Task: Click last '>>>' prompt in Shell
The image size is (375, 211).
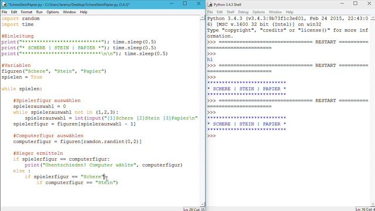Action: pyautogui.click(x=212, y=136)
